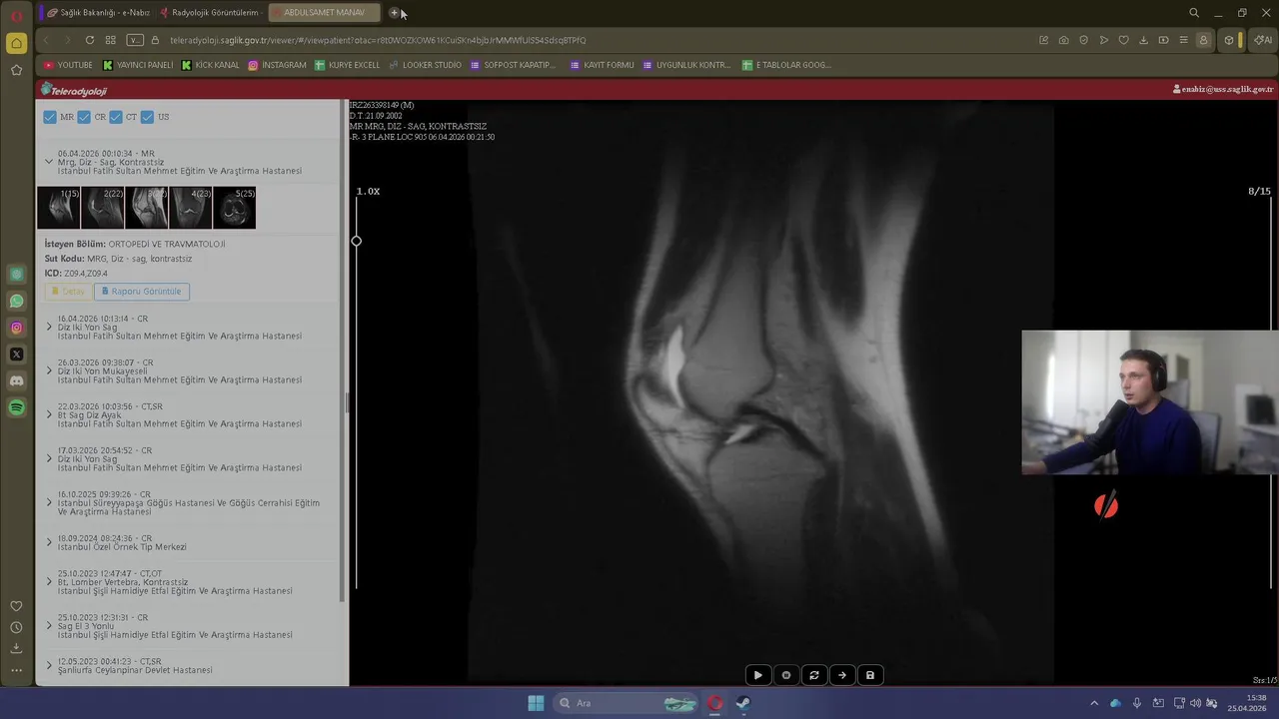Image resolution: width=1279 pixels, height=719 pixels.
Task: Toggle the US modality checkbox
Action: coord(148,117)
